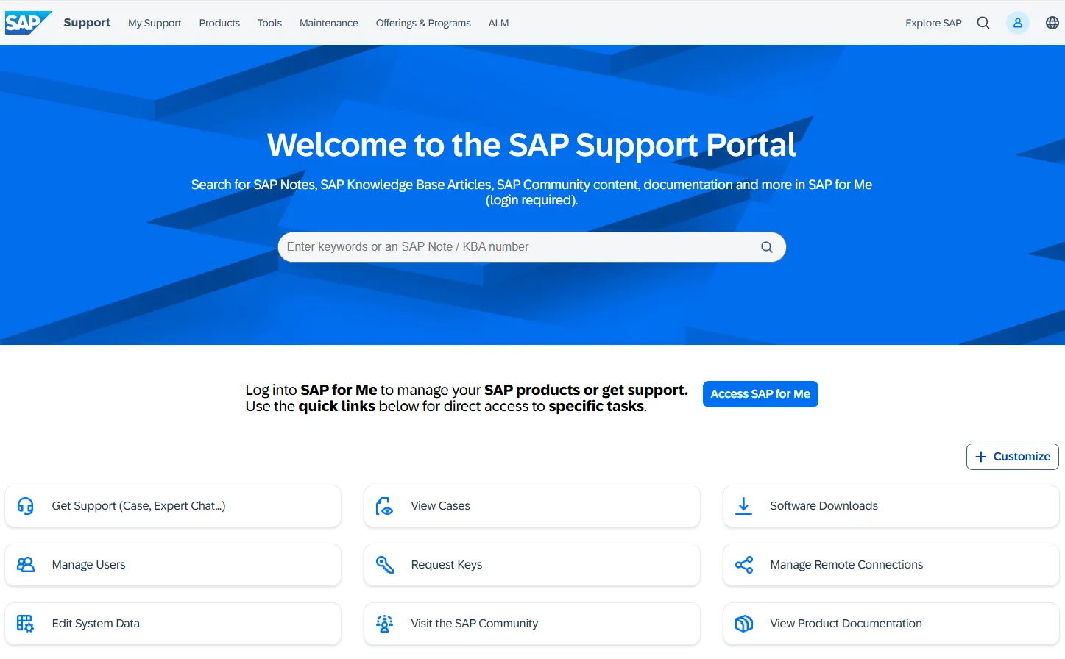Open the Maintenance menu item
The height and width of the screenshot is (659, 1065).
pyautogui.click(x=328, y=23)
